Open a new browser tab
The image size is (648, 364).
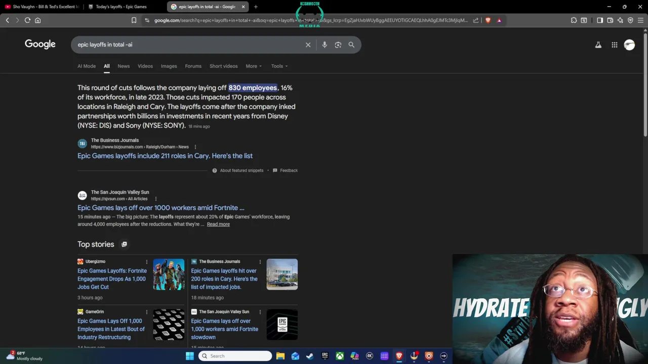[256, 7]
